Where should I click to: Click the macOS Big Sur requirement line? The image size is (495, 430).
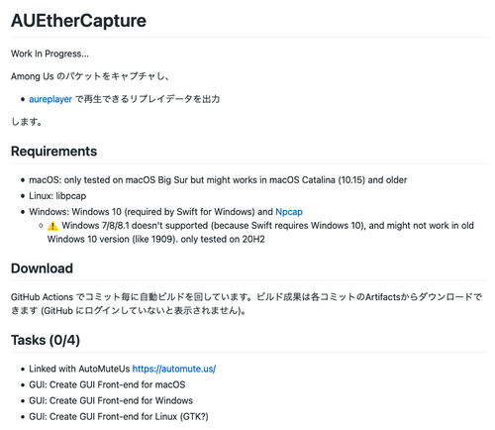coord(218,180)
